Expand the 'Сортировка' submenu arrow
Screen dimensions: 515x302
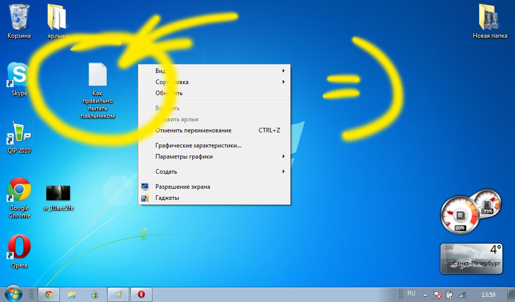[284, 82]
